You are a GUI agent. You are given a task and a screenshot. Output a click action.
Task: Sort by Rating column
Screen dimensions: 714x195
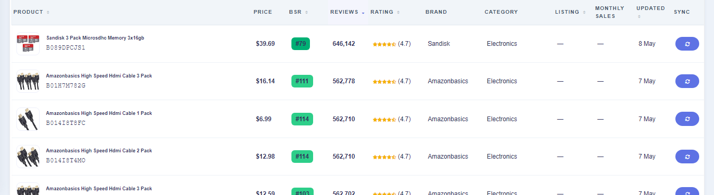pos(385,12)
